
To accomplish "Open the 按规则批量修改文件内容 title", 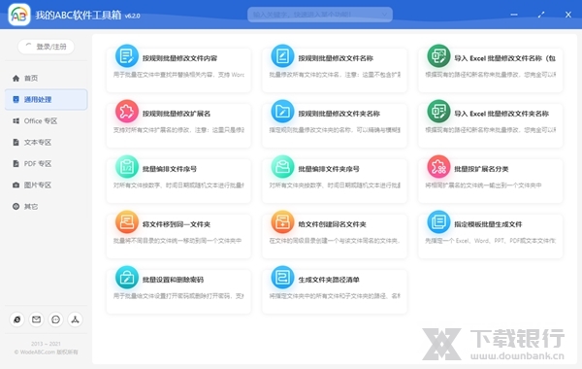I will tap(180, 58).
